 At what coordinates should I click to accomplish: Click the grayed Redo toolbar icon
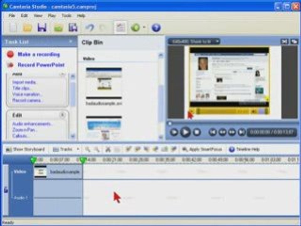click(103, 28)
